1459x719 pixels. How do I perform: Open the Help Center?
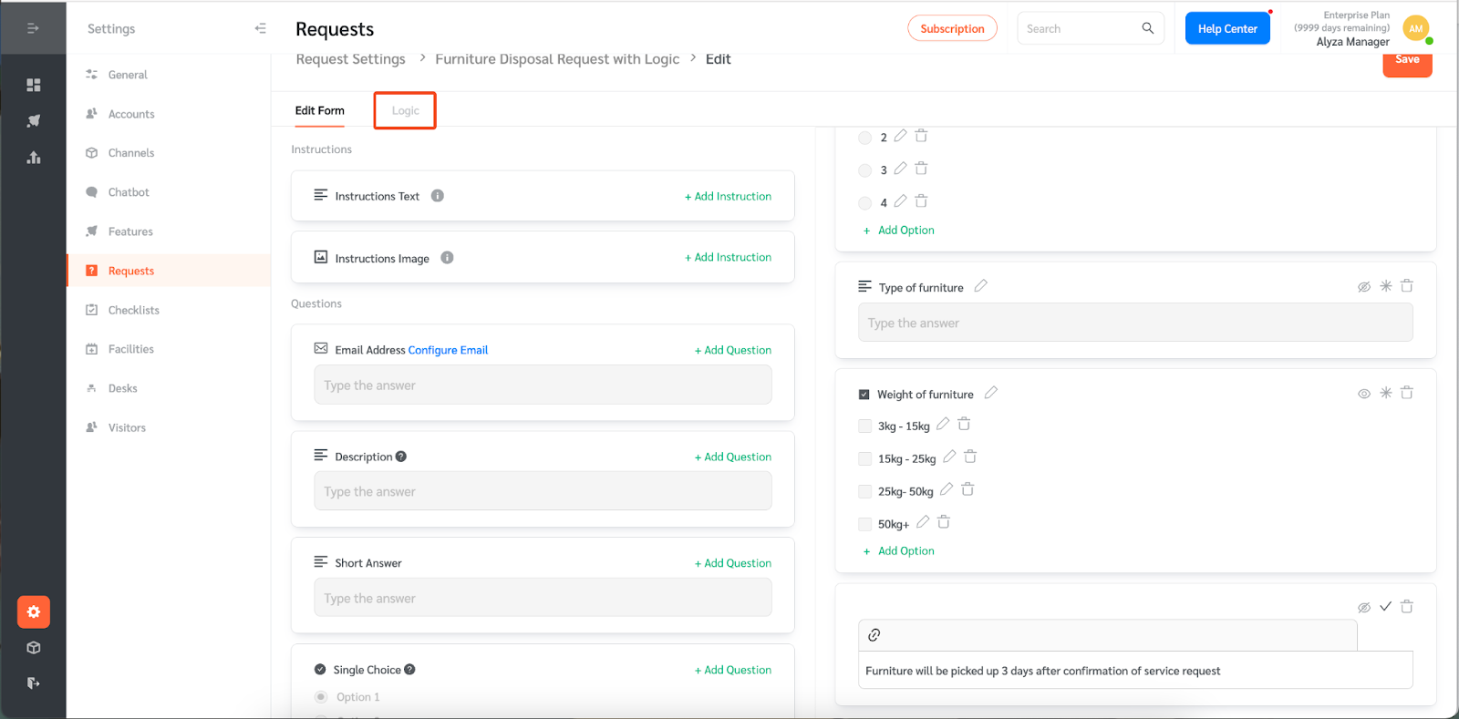coord(1227,28)
